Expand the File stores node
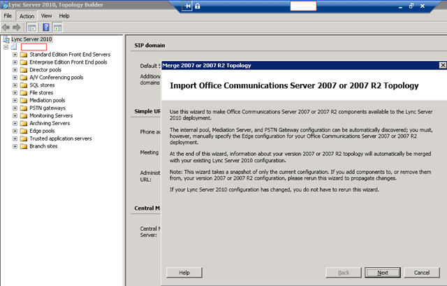Viewport: 447px width, 286px height. click(15, 93)
